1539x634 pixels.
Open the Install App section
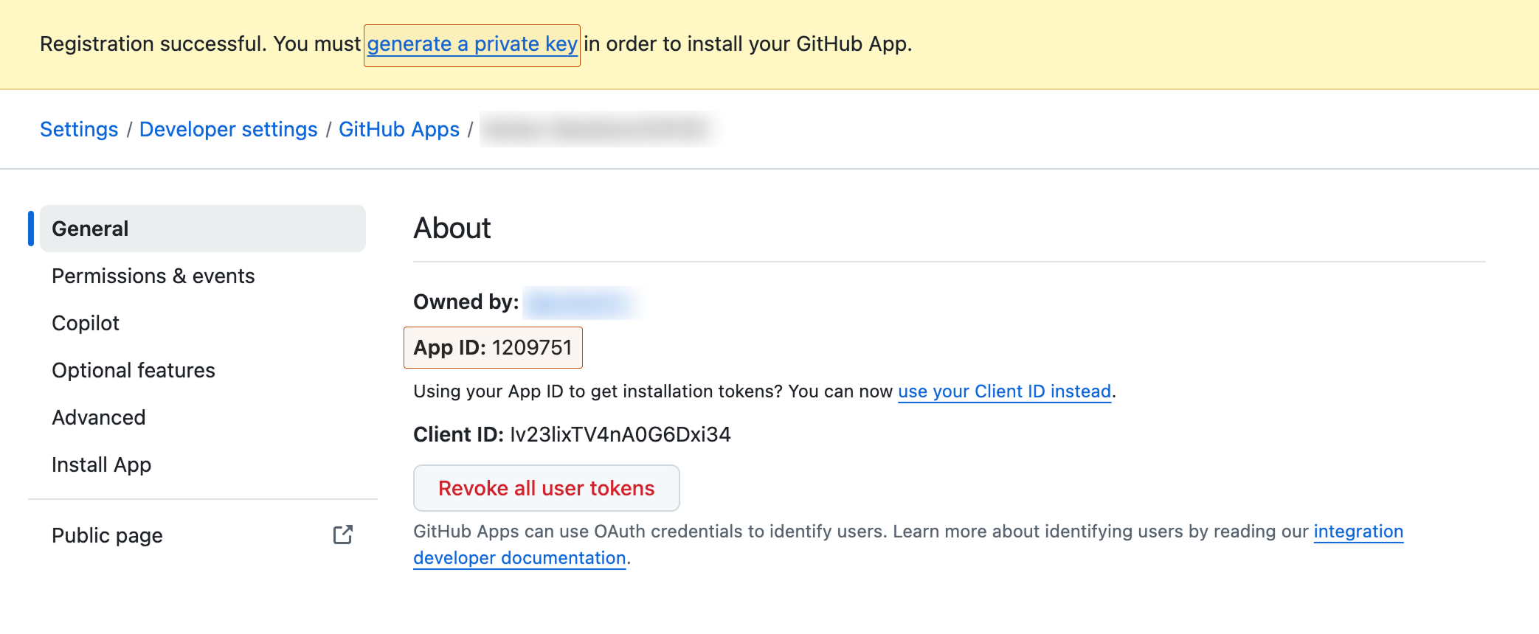click(100, 464)
